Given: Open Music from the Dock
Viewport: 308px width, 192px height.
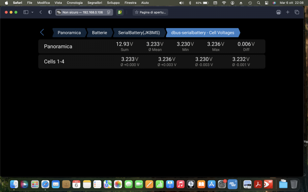Looking at the screenshot, I should [x=180, y=184].
